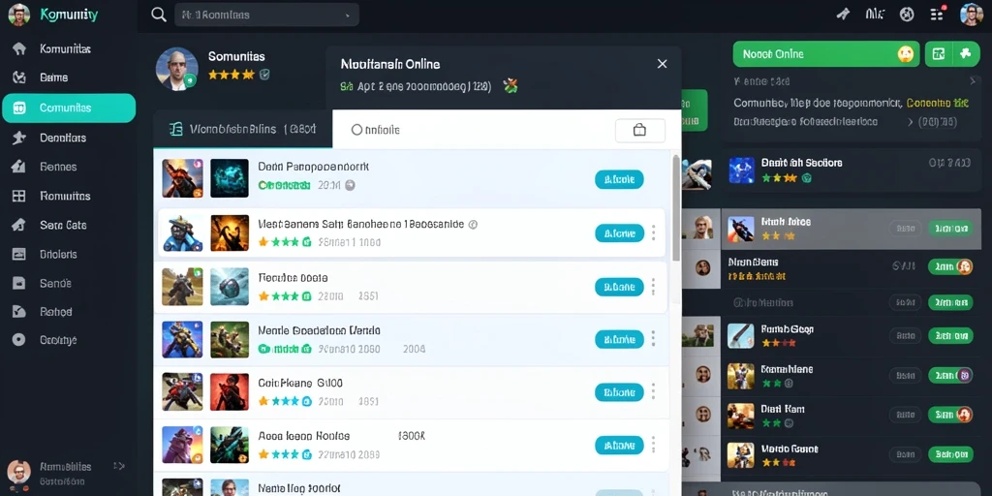This screenshot has width=992, height=496.
Task: Open three-dot menu on Aoos Ioonn row
Action: click(654, 445)
